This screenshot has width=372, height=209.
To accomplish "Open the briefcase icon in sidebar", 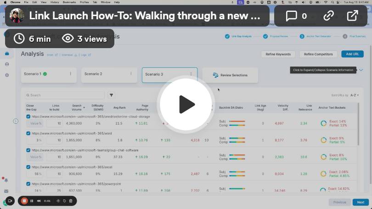I will coord(7,54).
